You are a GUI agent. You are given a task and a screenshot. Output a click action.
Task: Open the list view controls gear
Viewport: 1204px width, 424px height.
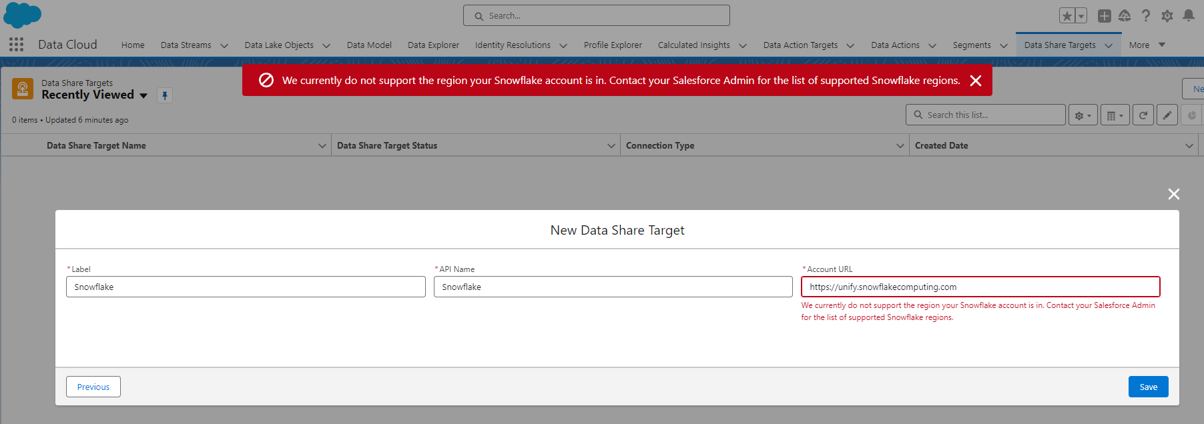(x=1083, y=115)
